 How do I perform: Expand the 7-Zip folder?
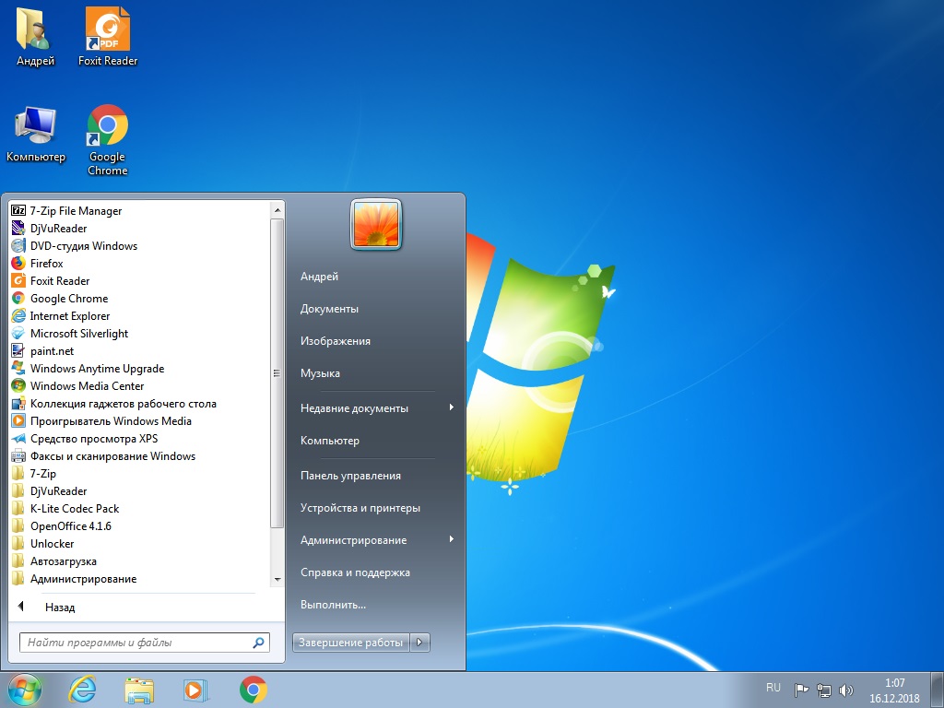pos(34,473)
